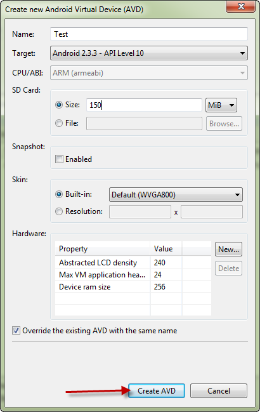Open the Target dropdown showing Android 2.3.3
Screen dimensions: 260x412
(x=149, y=53)
